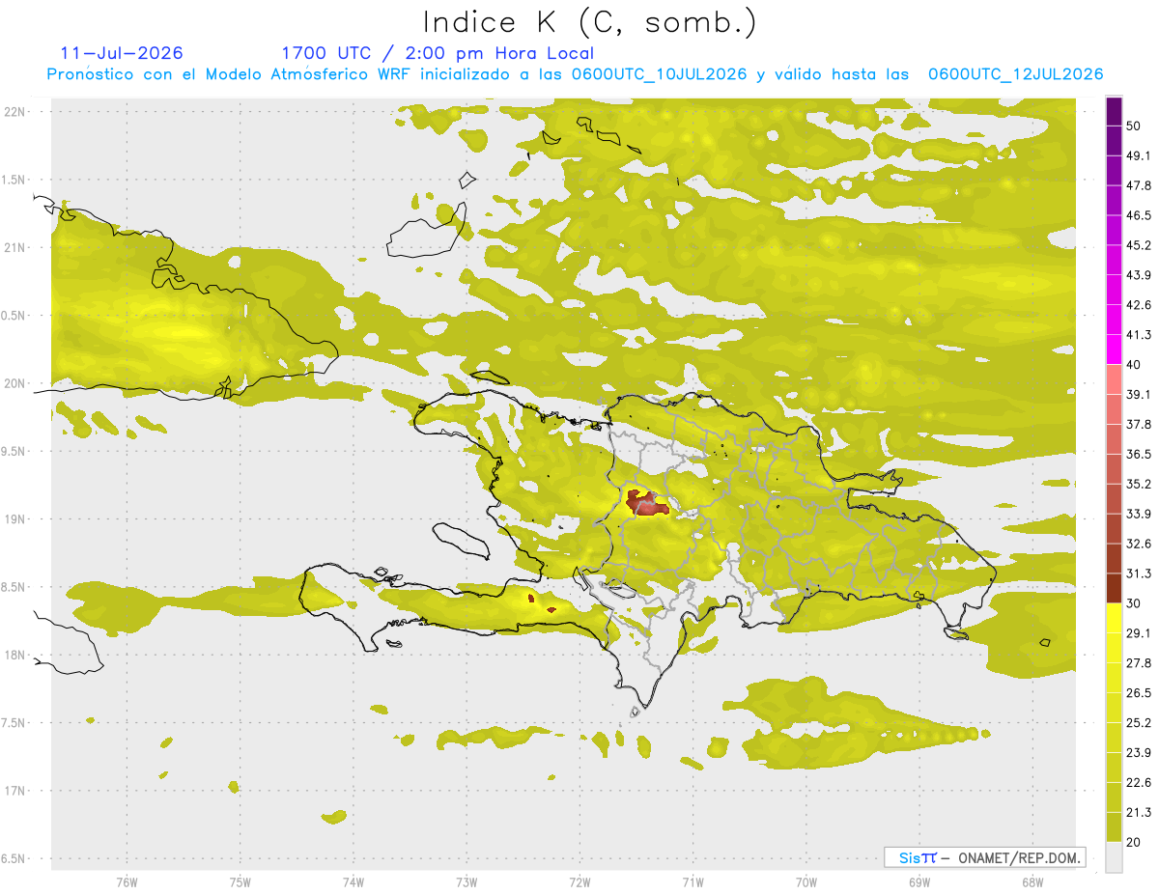Viewport: 1159px width, 895px height.
Task: Click the dark purple swatch above 50
Action: 1115,111
